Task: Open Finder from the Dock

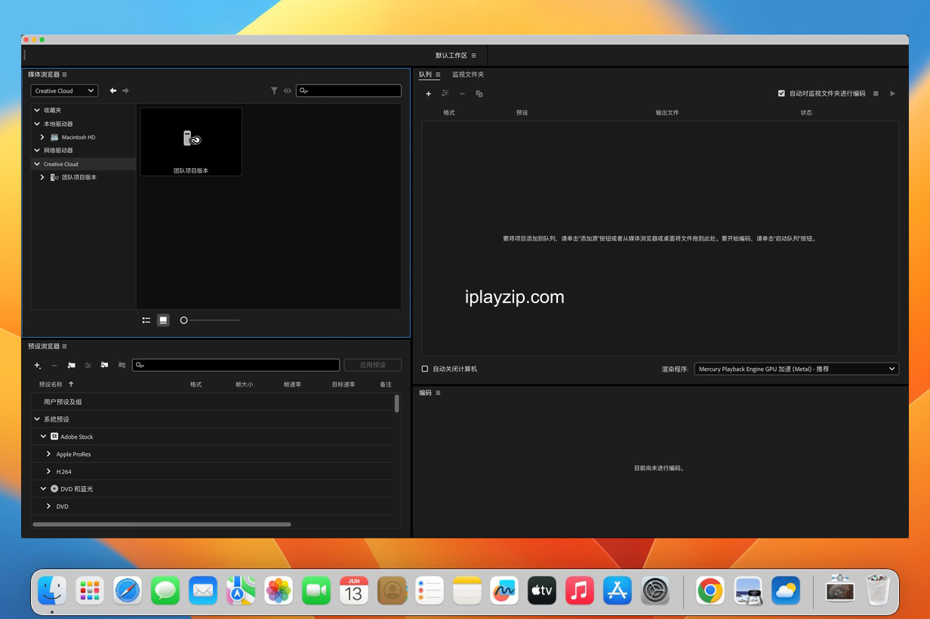Action: (52, 590)
